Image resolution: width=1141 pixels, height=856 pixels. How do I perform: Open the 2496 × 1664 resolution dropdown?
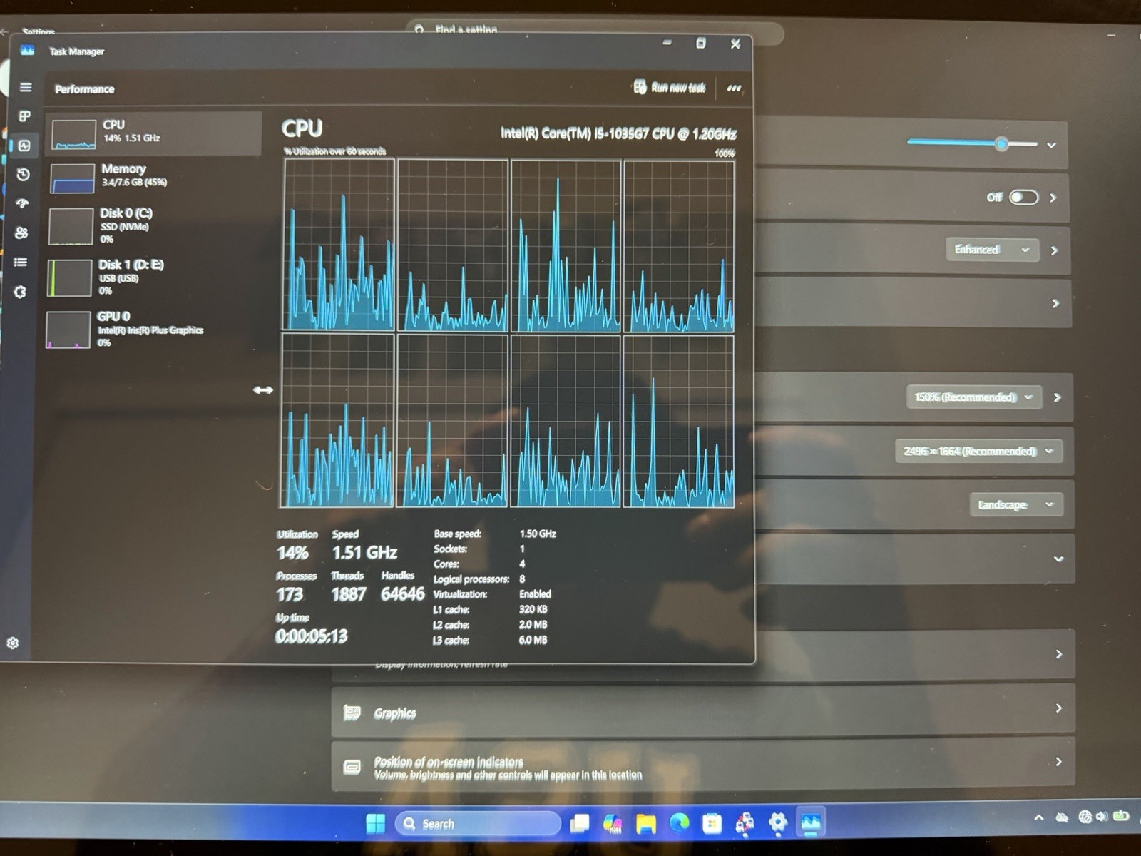(978, 451)
